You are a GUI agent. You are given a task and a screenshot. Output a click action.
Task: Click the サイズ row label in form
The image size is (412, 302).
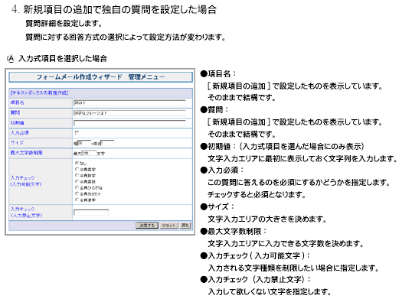[17, 143]
